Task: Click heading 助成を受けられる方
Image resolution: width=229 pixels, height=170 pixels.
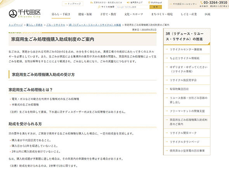Action: pyautogui.click(x=25, y=124)
